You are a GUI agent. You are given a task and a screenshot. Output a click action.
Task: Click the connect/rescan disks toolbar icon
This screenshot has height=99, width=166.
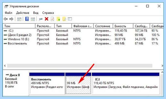41,19
